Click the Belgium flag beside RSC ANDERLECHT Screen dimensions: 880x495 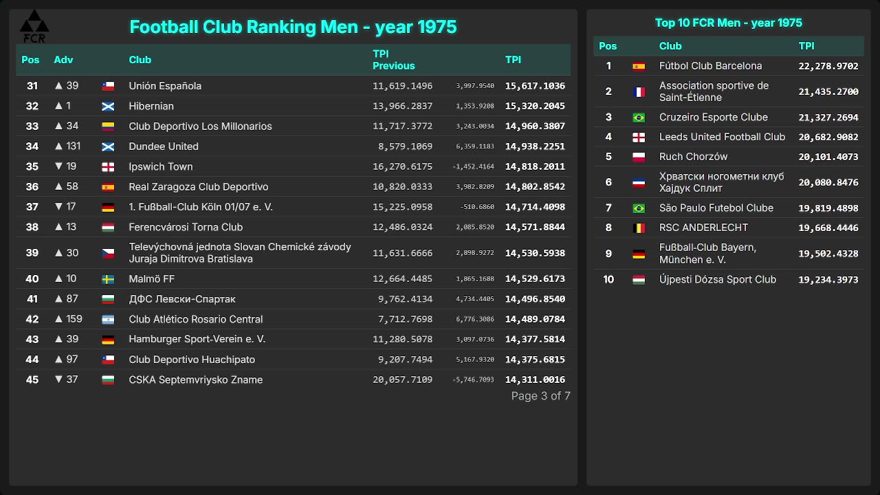click(639, 228)
